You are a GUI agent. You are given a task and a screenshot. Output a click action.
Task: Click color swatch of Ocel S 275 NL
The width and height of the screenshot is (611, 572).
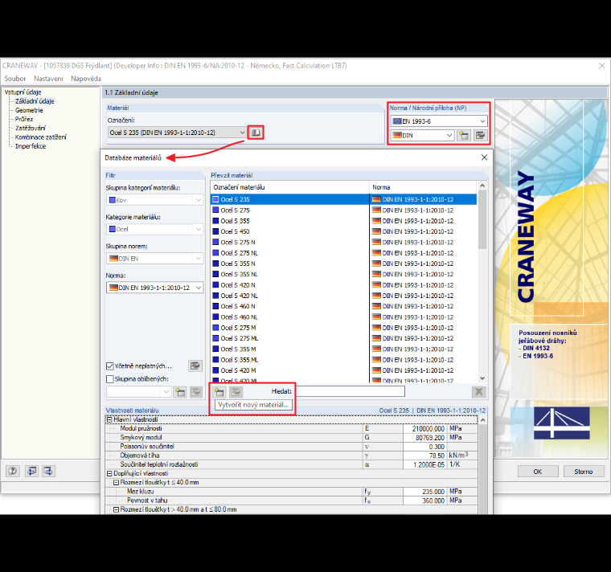click(x=215, y=253)
